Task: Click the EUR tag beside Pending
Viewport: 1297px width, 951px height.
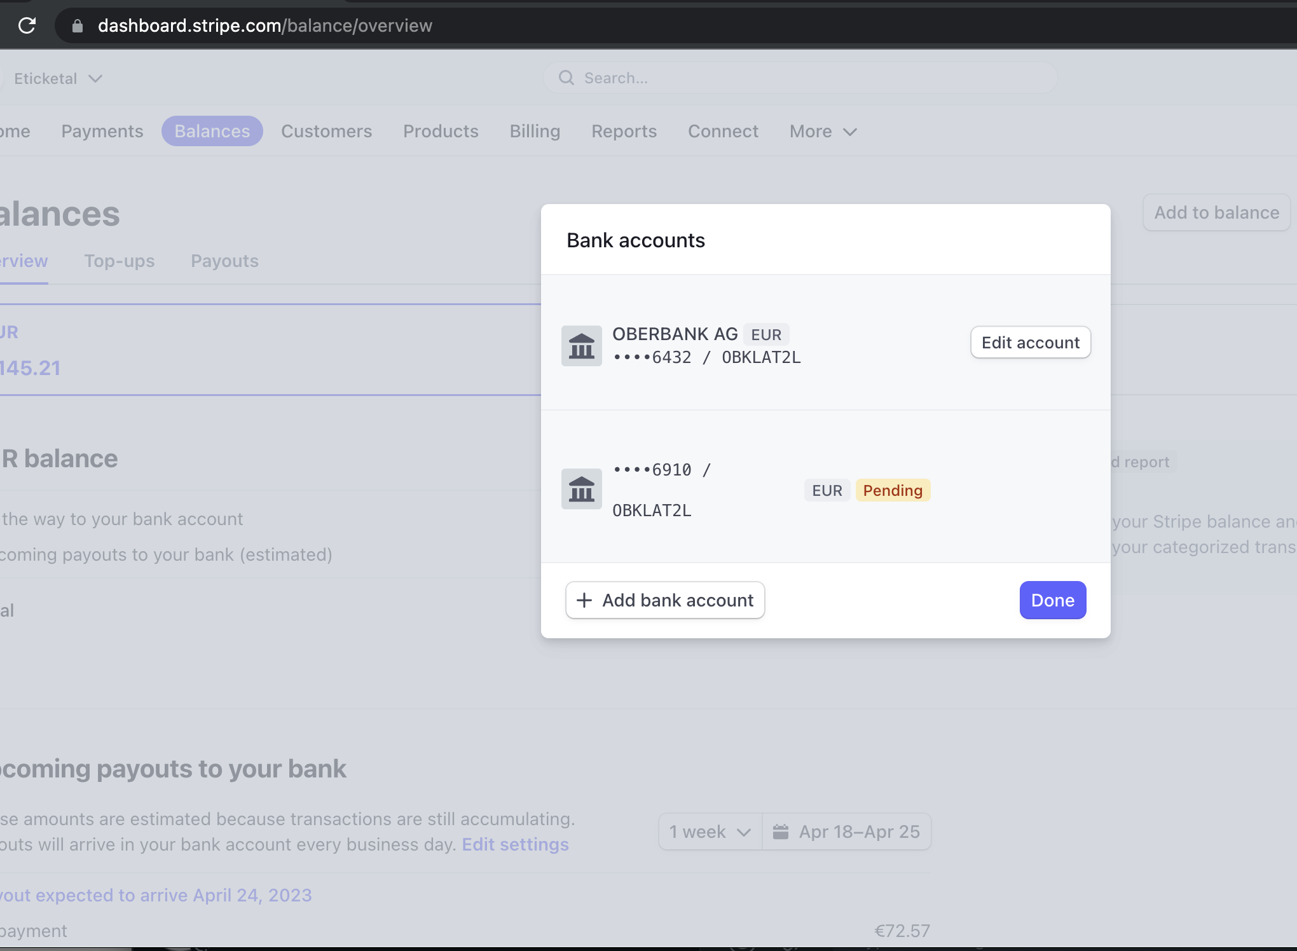Action: click(827, 490)
